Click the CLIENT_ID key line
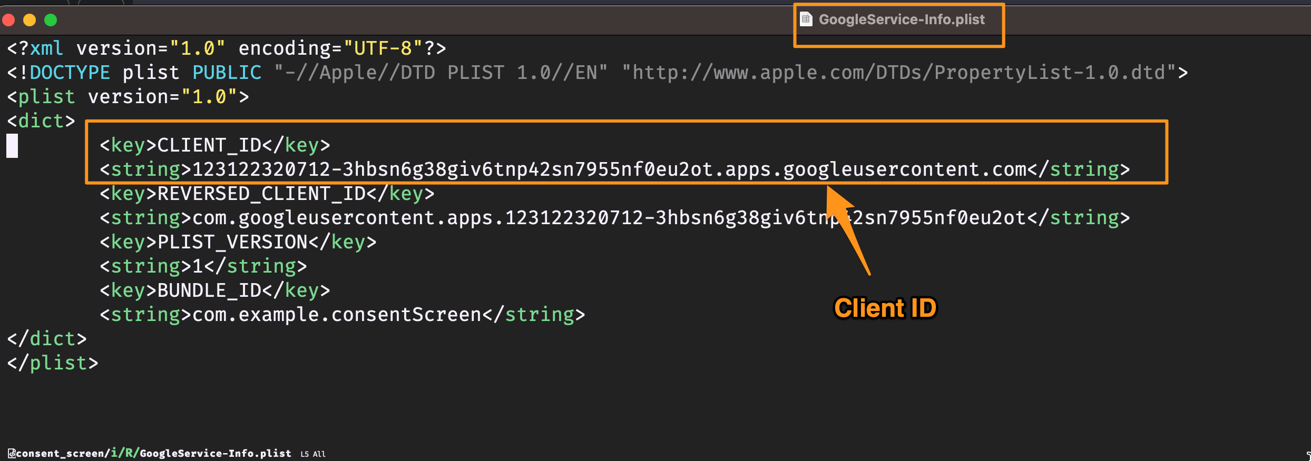The image size is (1311, 461). 215,145
